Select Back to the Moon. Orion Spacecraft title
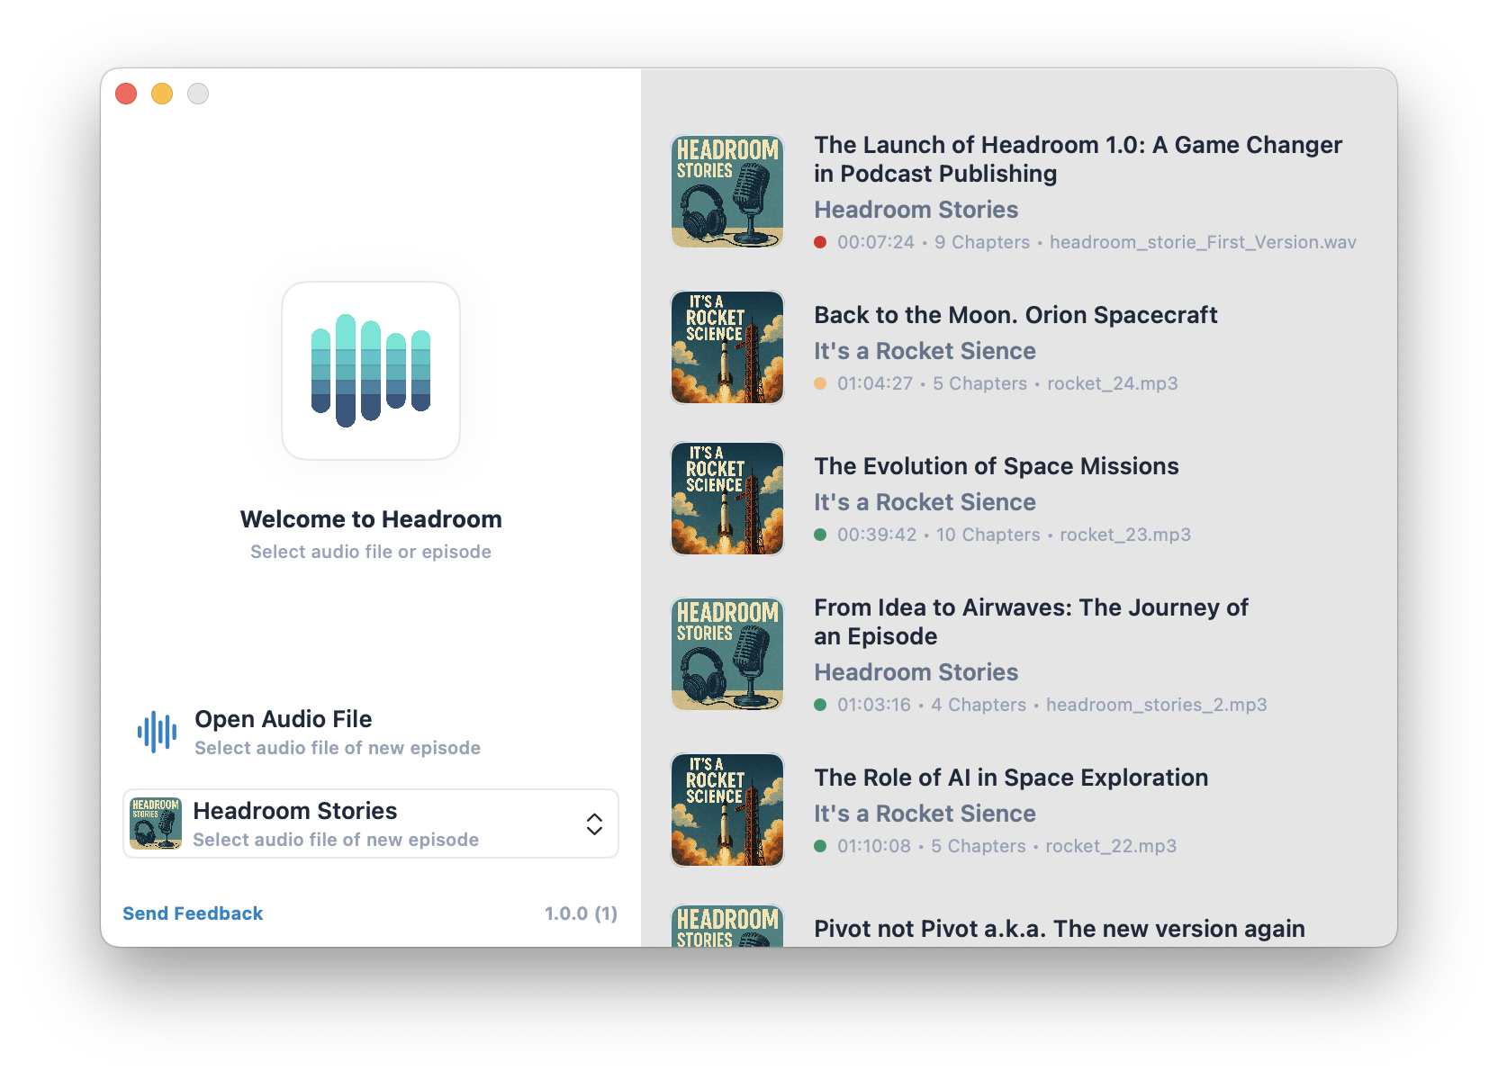The height and width of the screenshot is (1080, 1498). pos(1015,315)
